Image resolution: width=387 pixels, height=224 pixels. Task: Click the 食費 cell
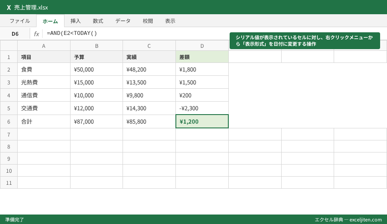(x=44, y=69)
